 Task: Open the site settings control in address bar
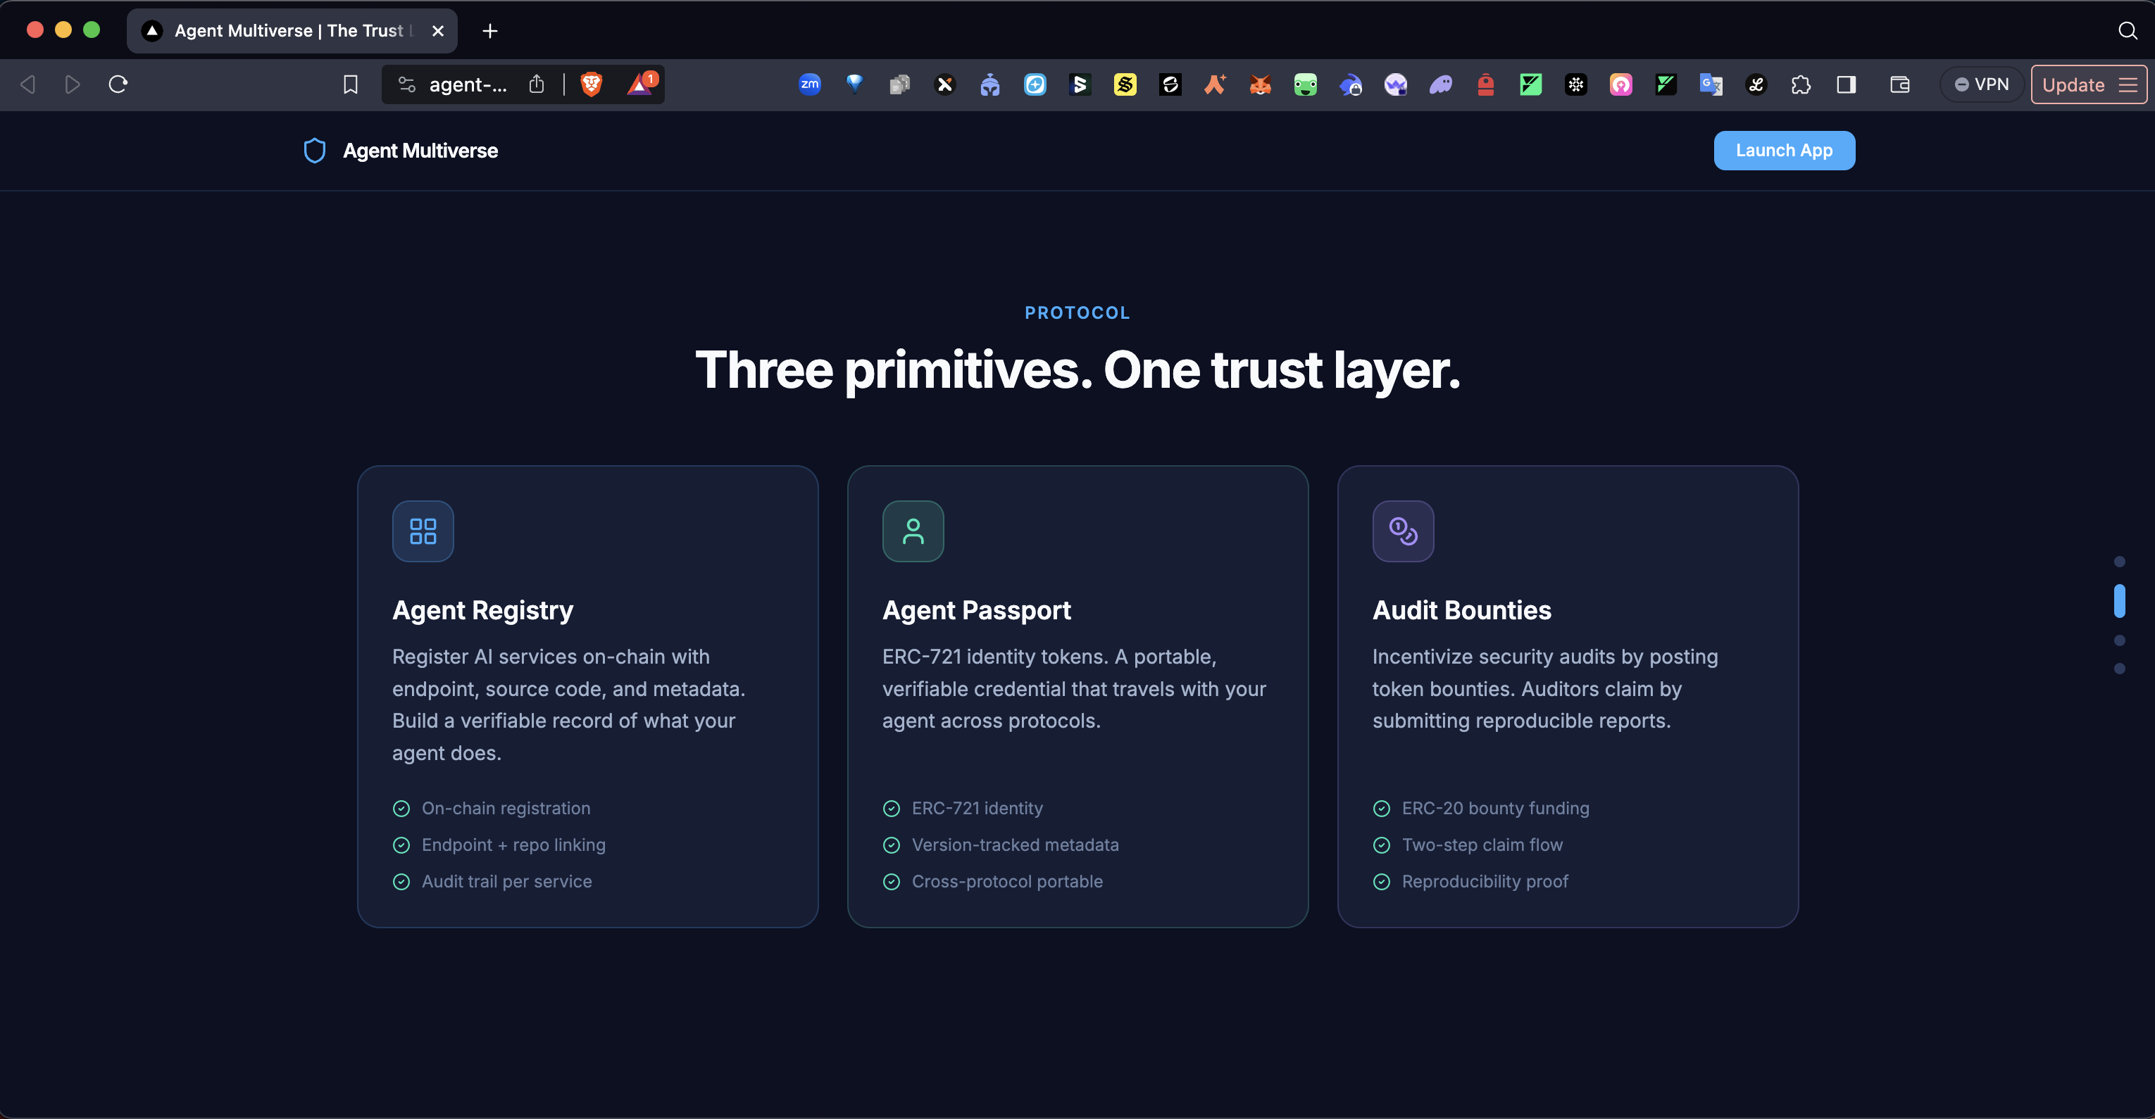(x=406, y=84)
